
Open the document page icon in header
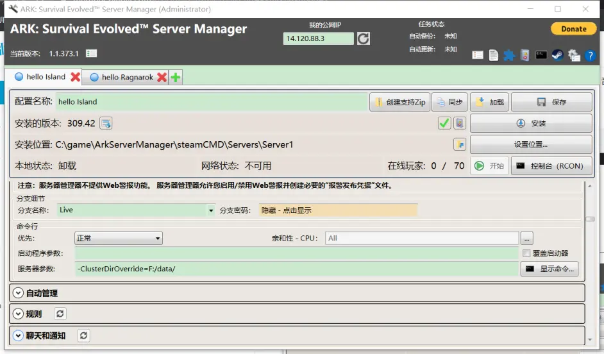tap(494, 55)
